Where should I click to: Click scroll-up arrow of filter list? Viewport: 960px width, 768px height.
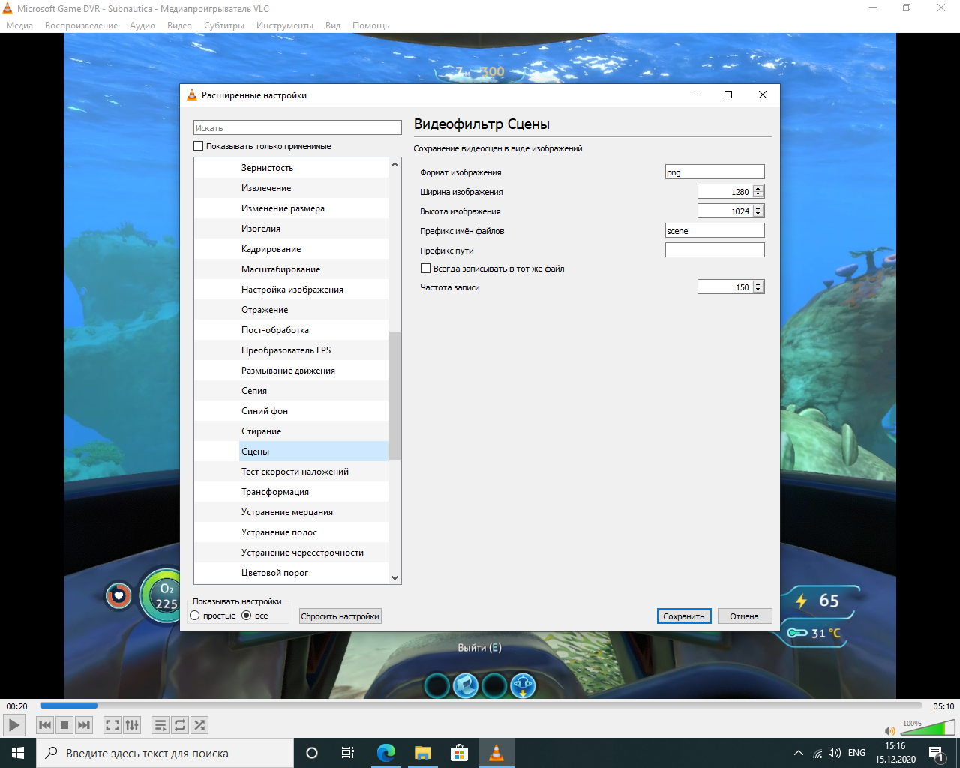click(x=395, y=164)
